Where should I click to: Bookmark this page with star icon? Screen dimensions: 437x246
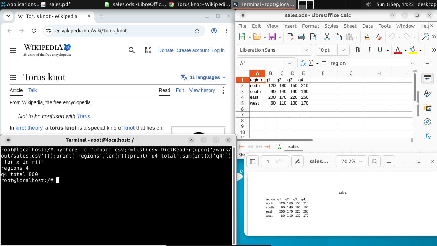tap(197, 31)
